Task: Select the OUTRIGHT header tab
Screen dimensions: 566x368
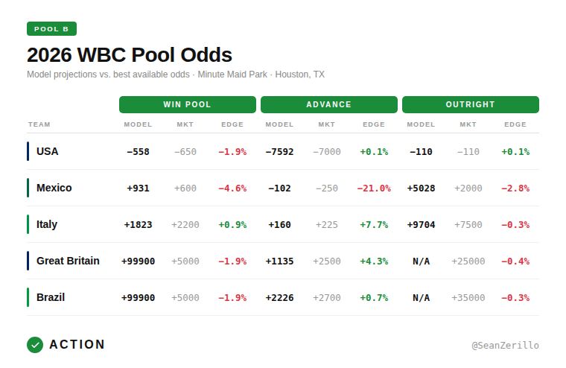Action: click(x=470, y=104)
